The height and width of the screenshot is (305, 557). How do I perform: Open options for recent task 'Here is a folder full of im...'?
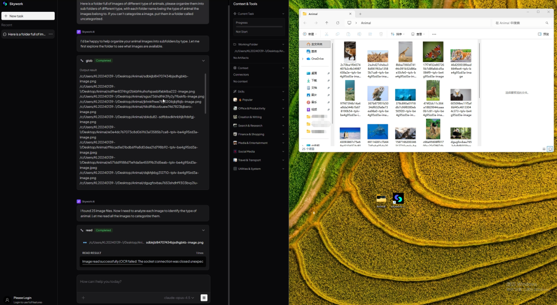tap(51, 34)
